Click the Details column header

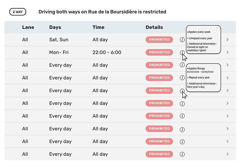click(154, 27)
